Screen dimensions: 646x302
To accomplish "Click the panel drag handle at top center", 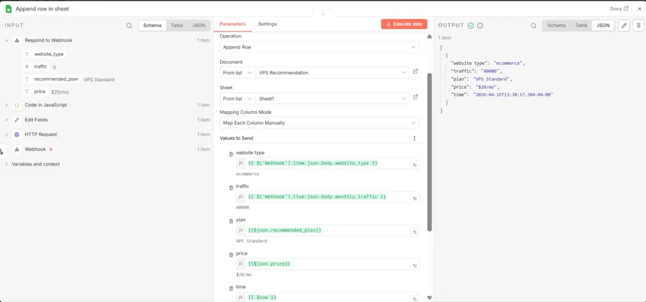I will pyautogui.click(x=323, y=14).
